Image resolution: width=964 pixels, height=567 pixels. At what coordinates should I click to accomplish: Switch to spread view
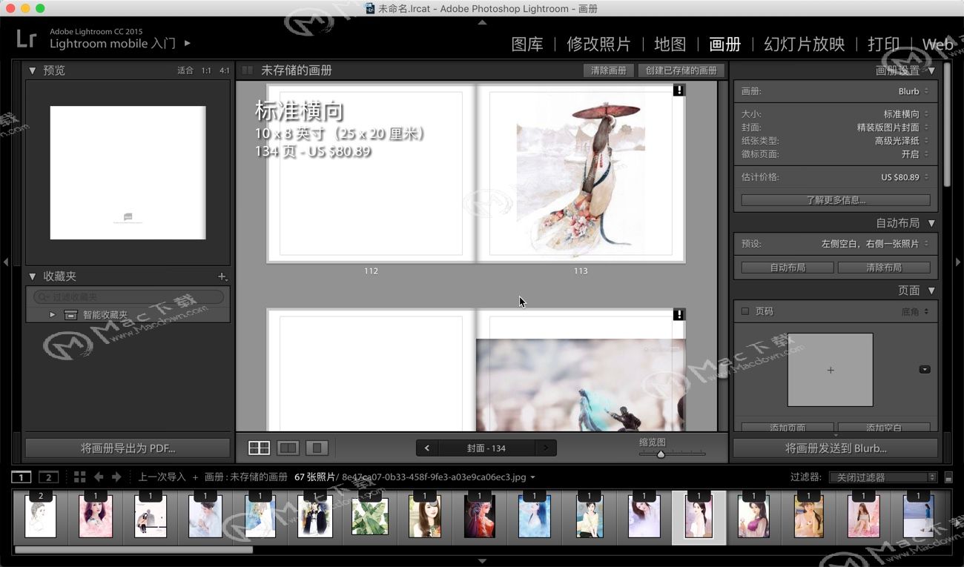click(x=288, y=448)
